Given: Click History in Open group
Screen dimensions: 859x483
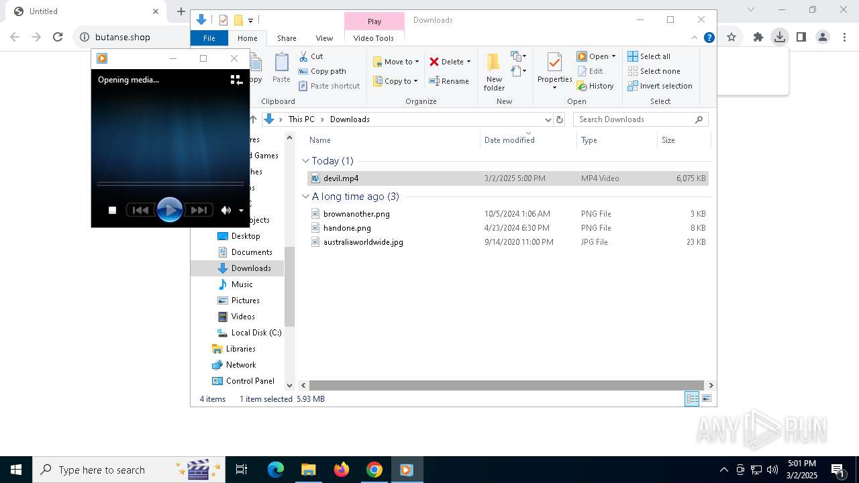Looking at the screenshot, I should [x=595, y=86].
